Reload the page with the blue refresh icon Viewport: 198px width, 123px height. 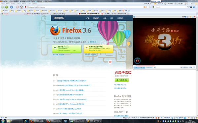click(x=12, y=7)
